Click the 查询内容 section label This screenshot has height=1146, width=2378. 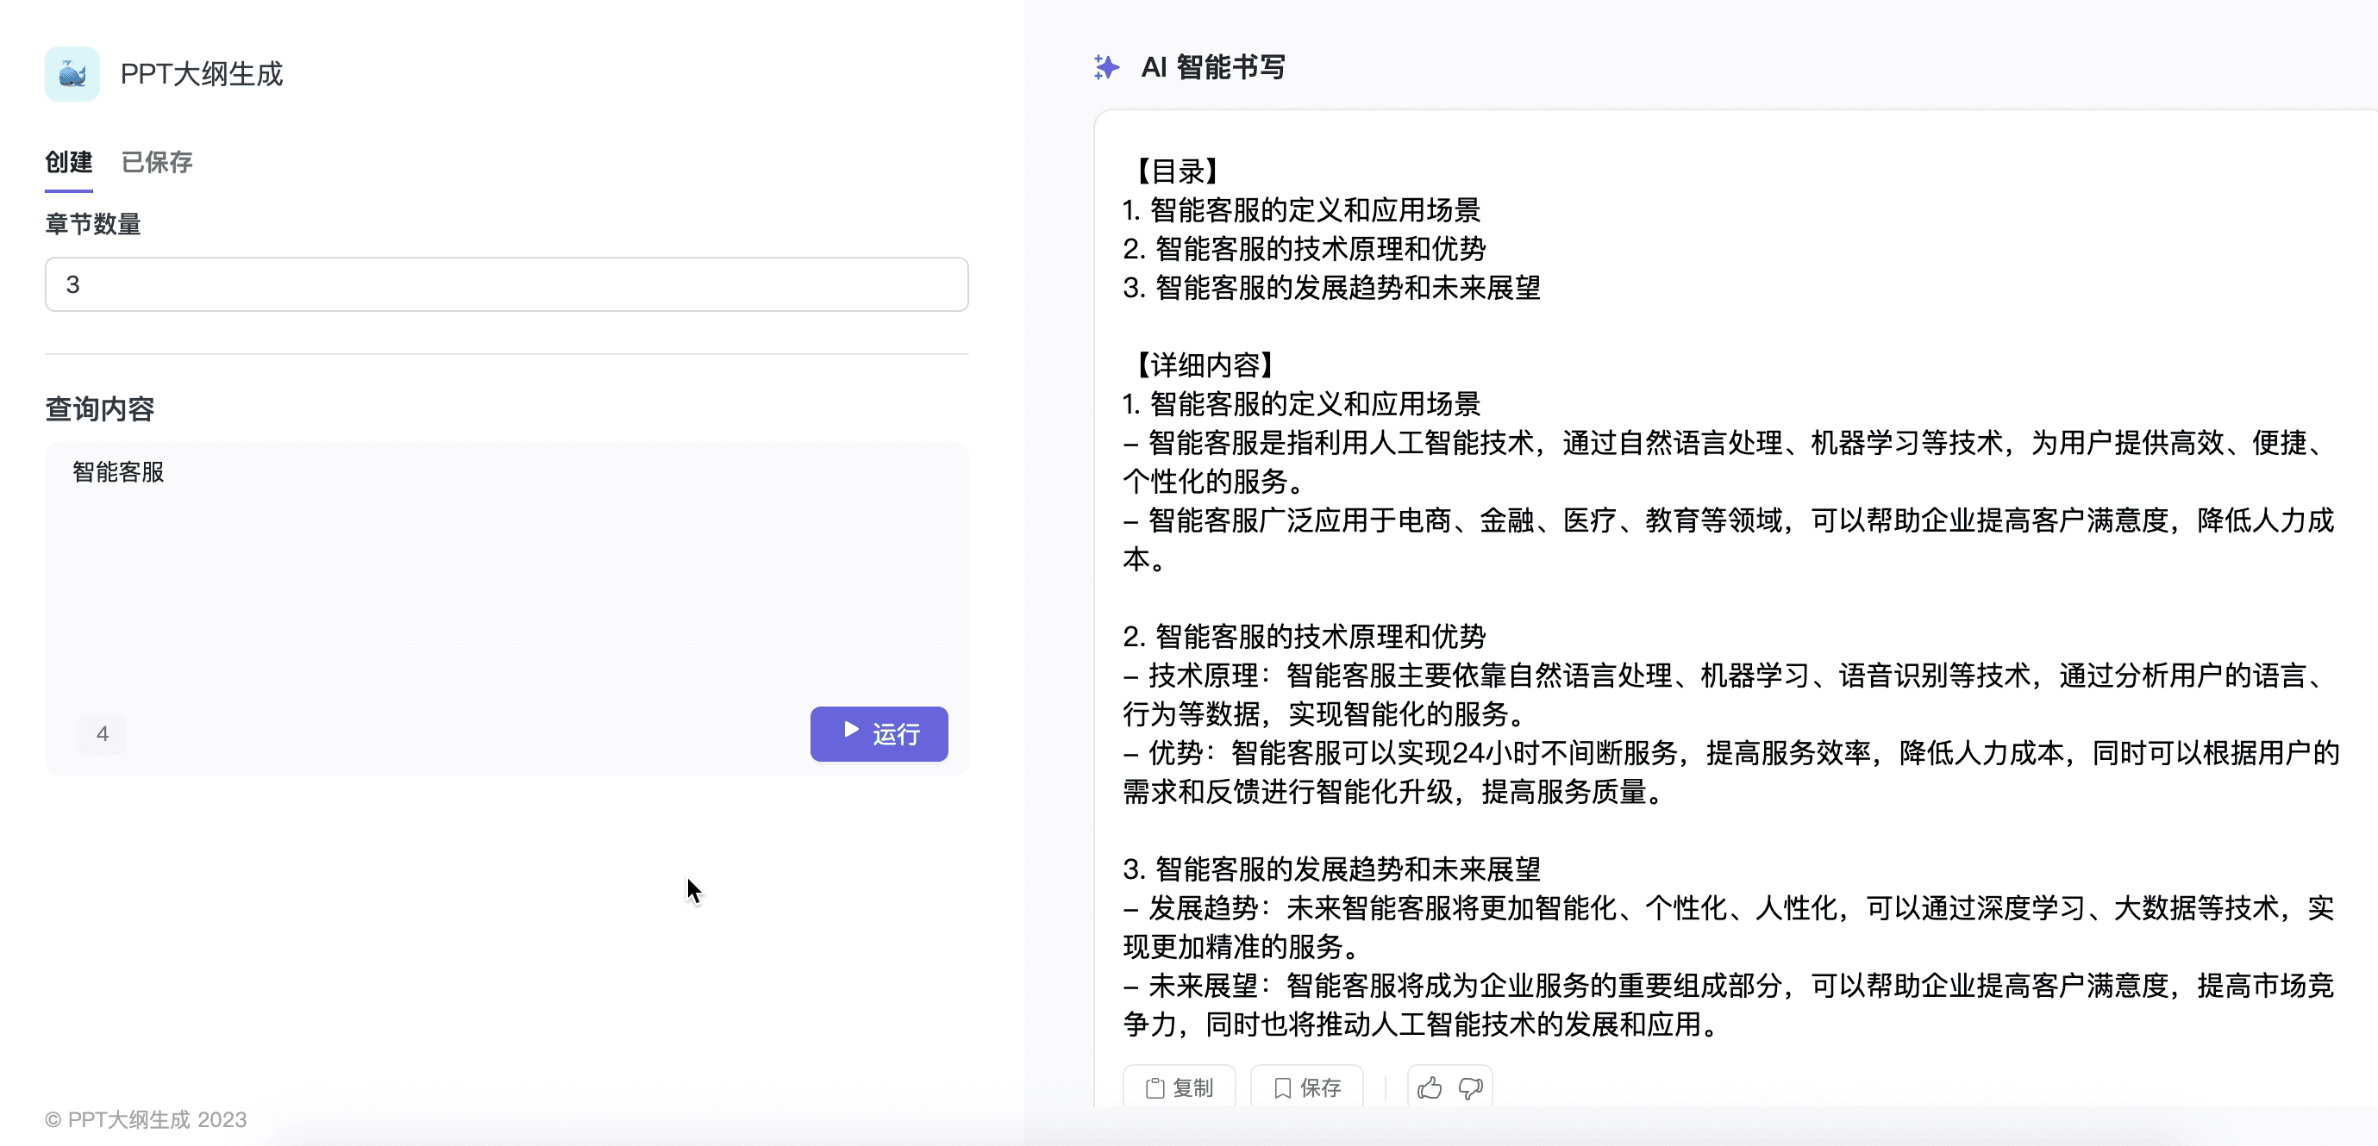100,408
